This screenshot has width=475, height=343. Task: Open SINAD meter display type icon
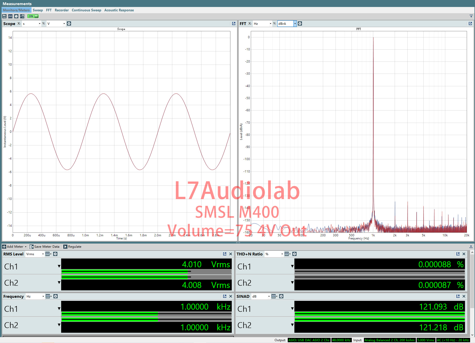pos(274,296)
